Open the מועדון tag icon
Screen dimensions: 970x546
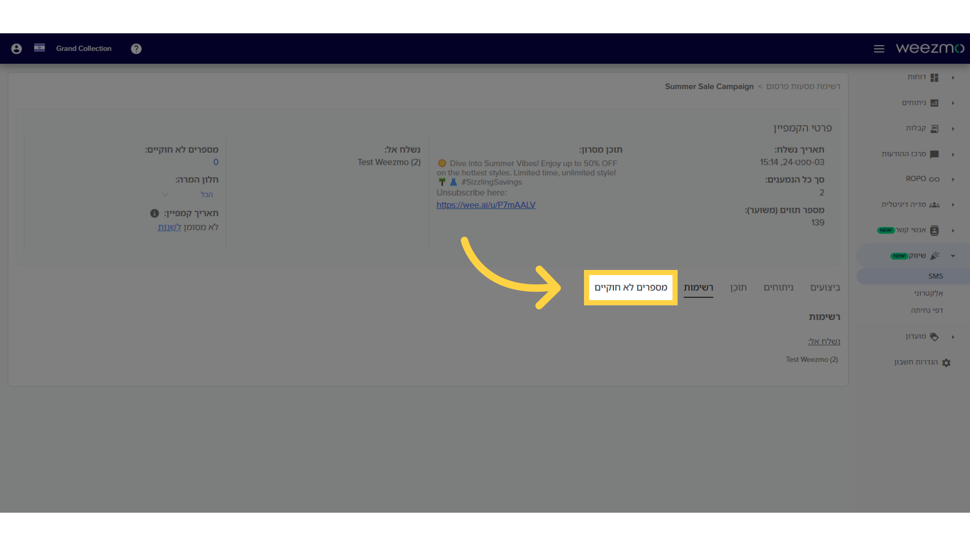click(935, 337)
